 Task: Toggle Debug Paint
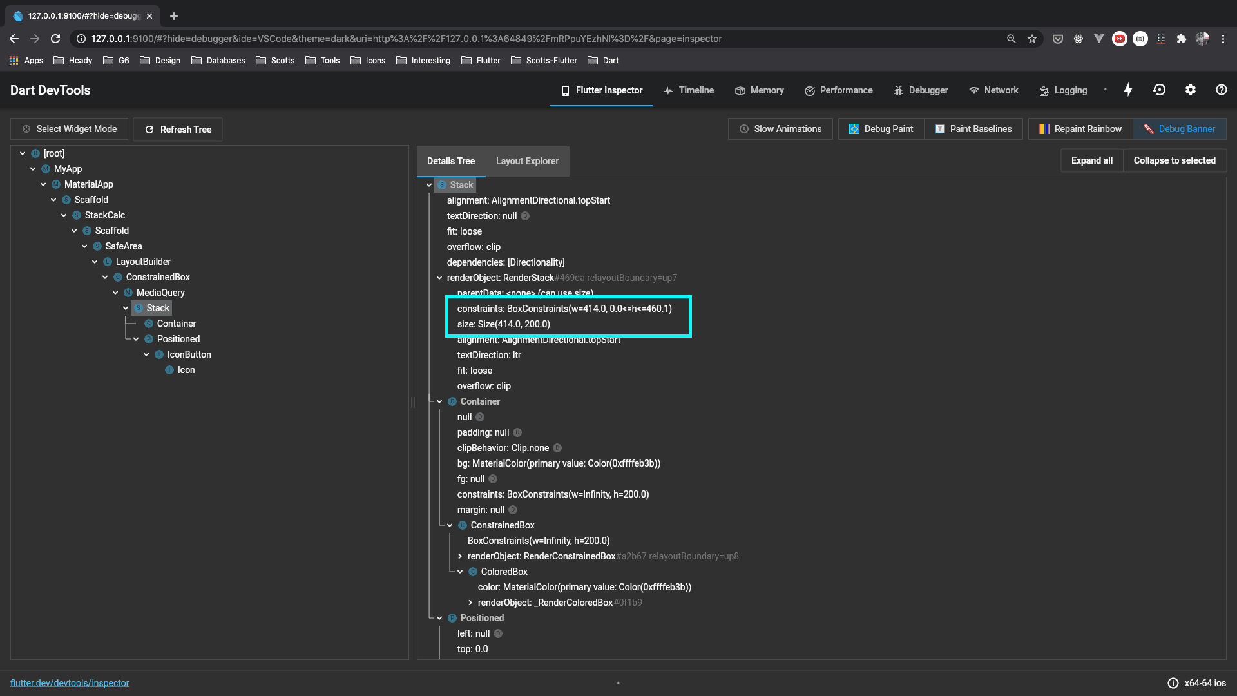881,129
